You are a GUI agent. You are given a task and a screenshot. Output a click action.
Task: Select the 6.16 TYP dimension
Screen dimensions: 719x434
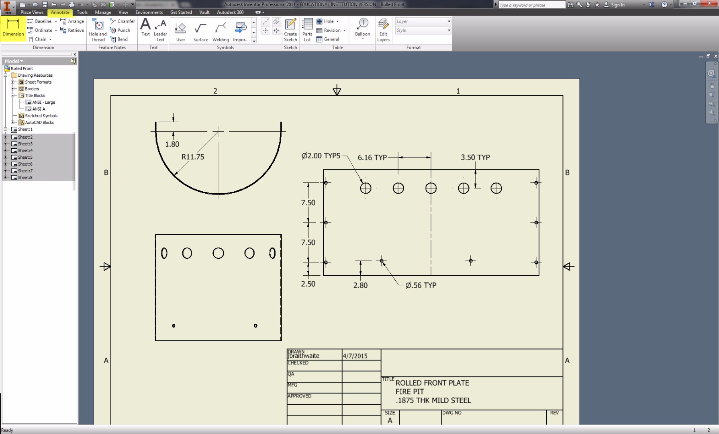pos(372,158)
